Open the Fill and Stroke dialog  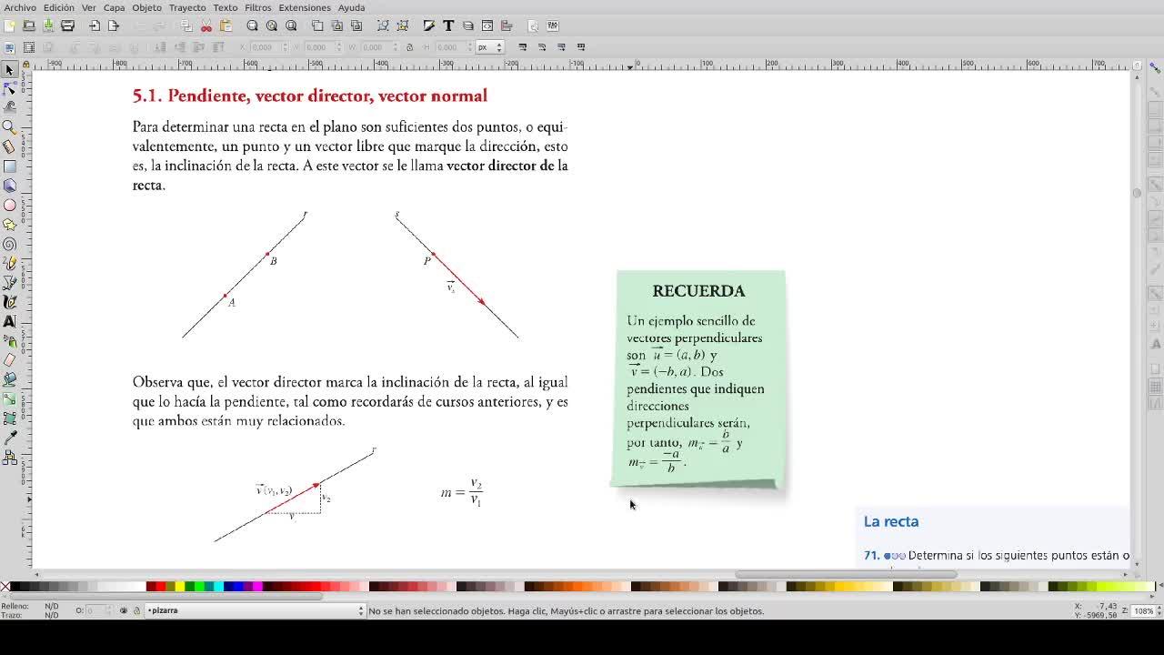point(429,25)
